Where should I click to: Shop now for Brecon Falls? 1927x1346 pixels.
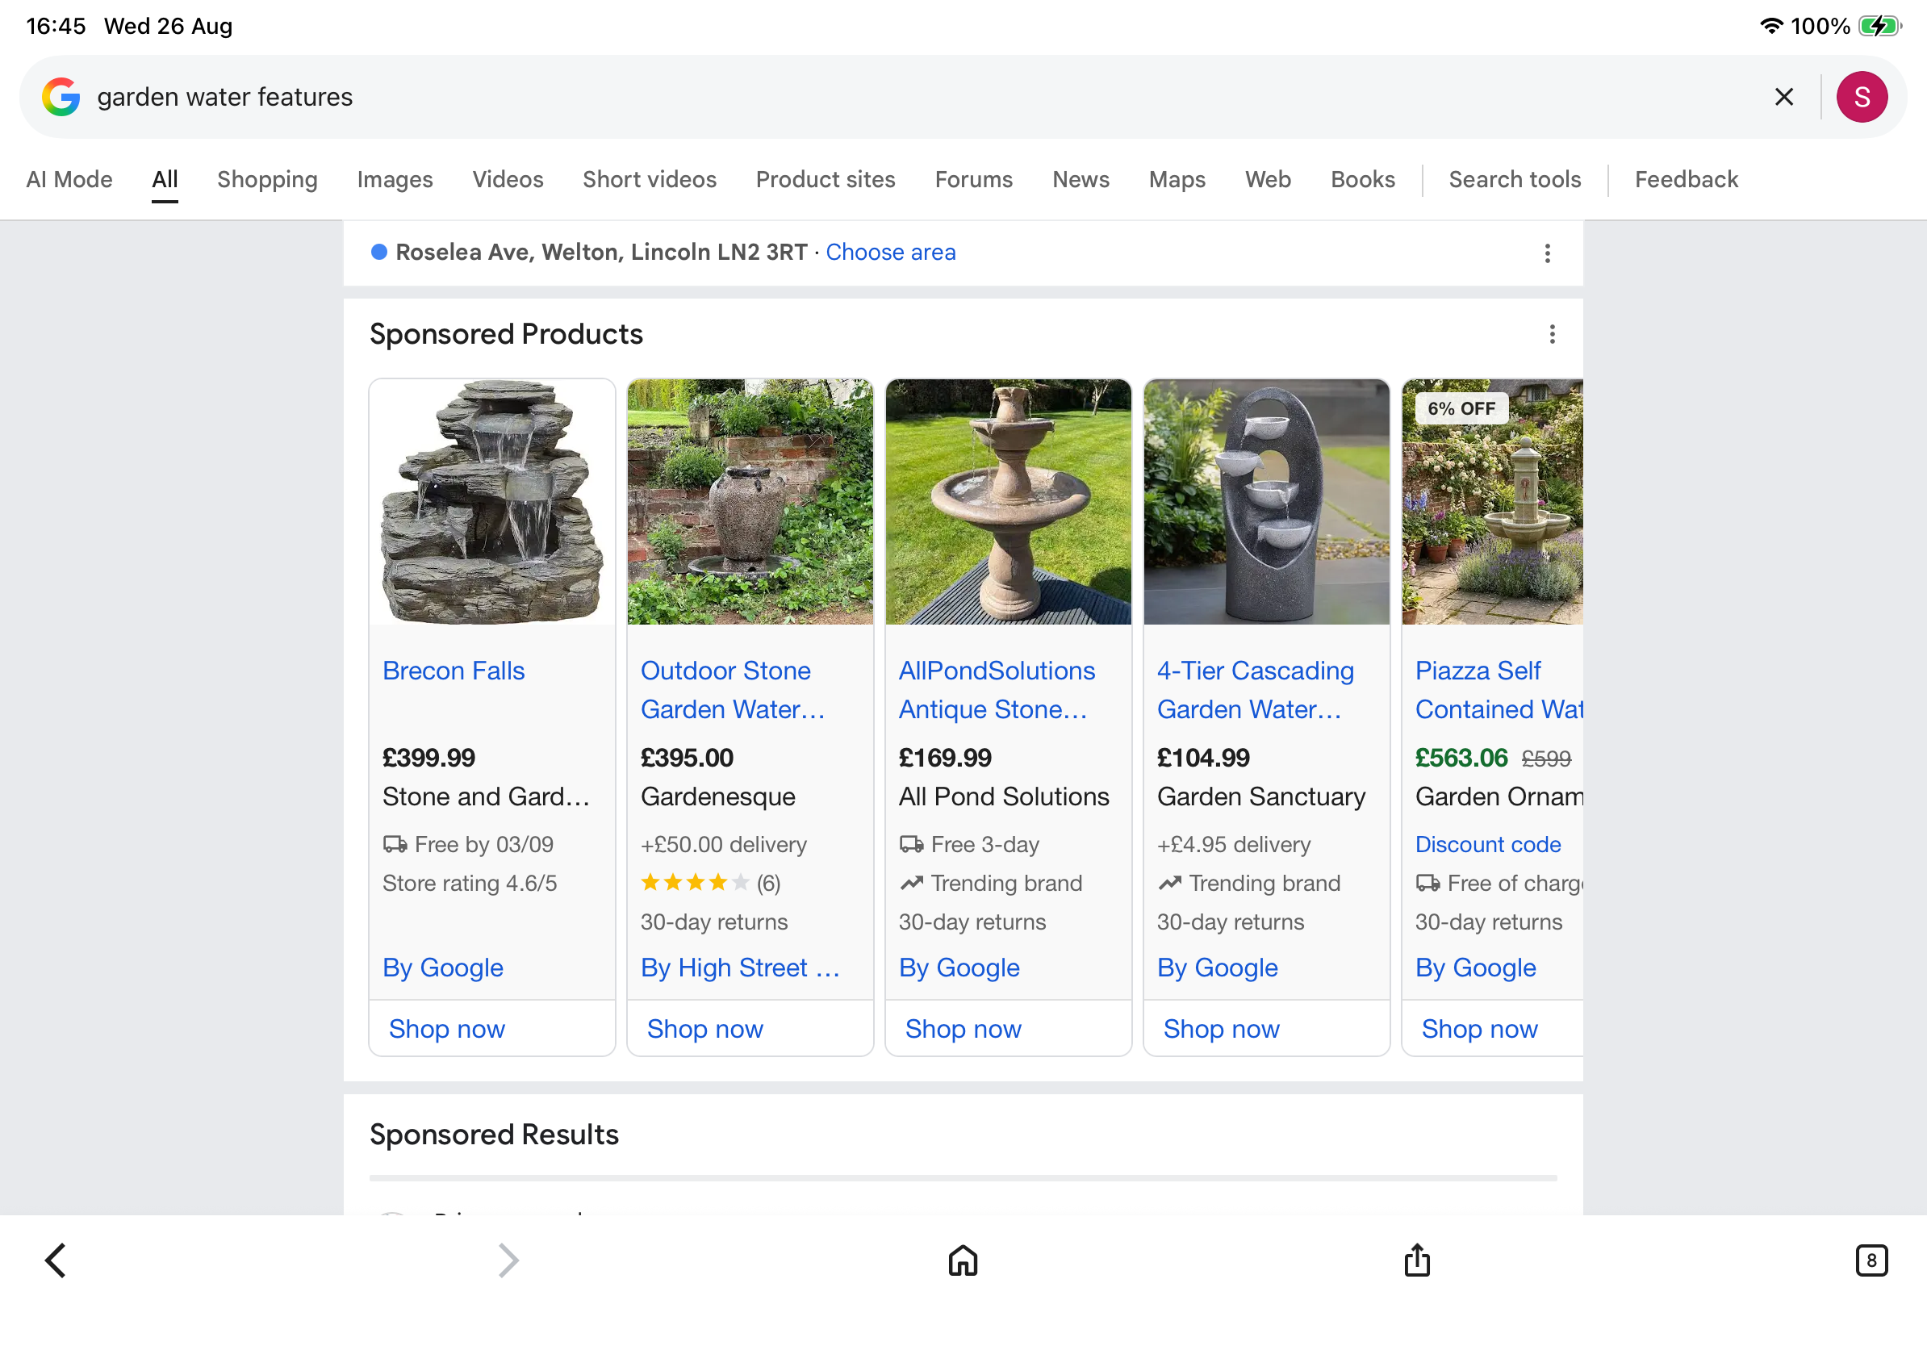(446, 1028)
